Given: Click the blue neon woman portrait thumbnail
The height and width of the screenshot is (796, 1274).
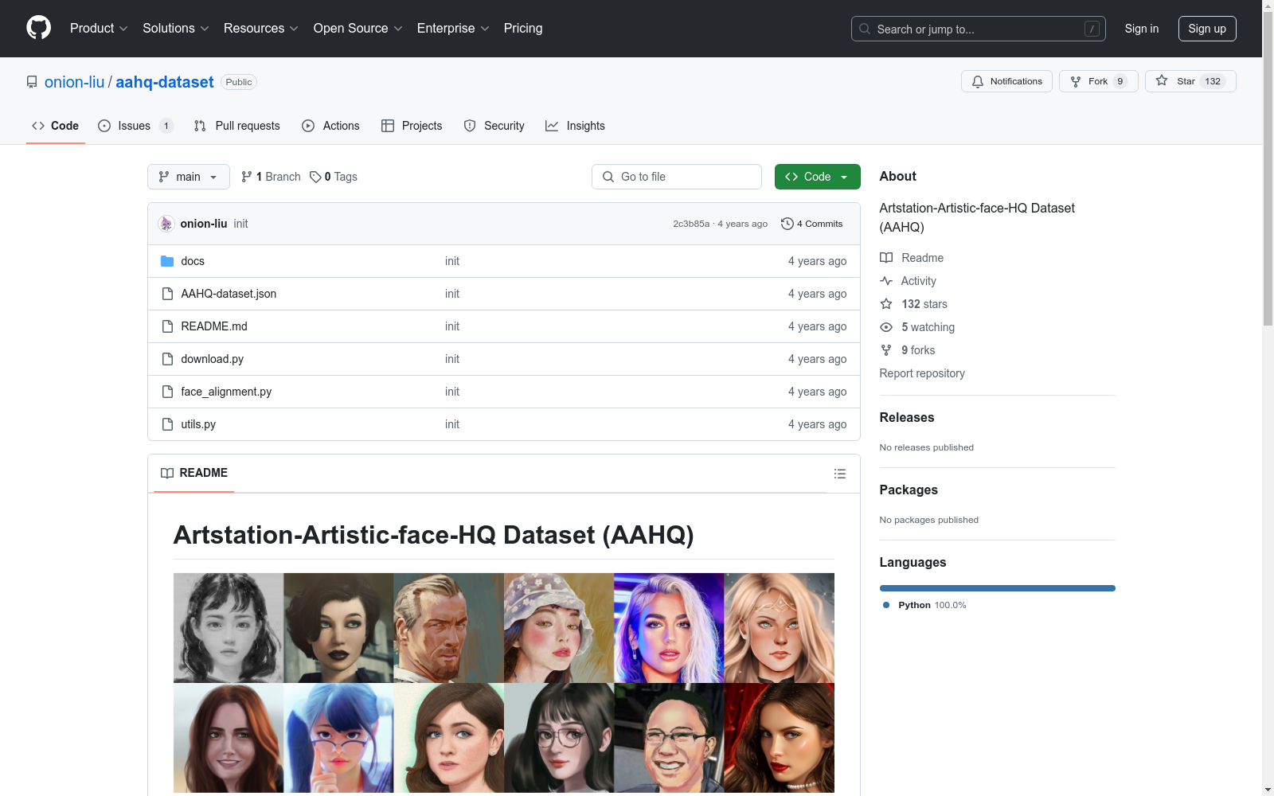Looking at the screenshot, I should click(669, 628).
